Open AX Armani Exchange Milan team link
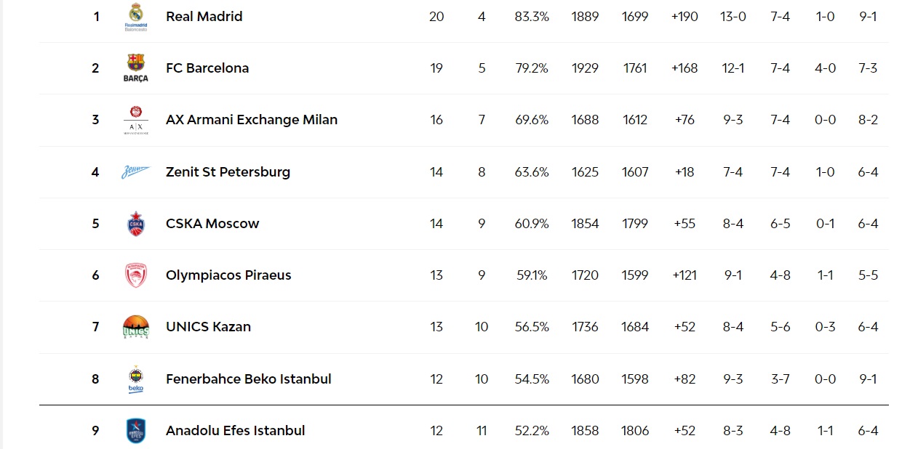The image size is (910, 449). [252, 120]
